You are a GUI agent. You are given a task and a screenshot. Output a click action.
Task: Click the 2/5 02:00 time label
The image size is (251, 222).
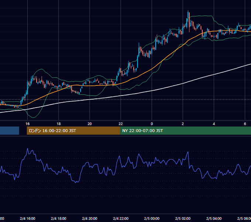(183, 218)
